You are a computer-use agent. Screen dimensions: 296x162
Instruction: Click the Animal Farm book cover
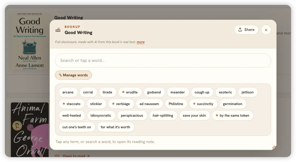click(30, 130)
